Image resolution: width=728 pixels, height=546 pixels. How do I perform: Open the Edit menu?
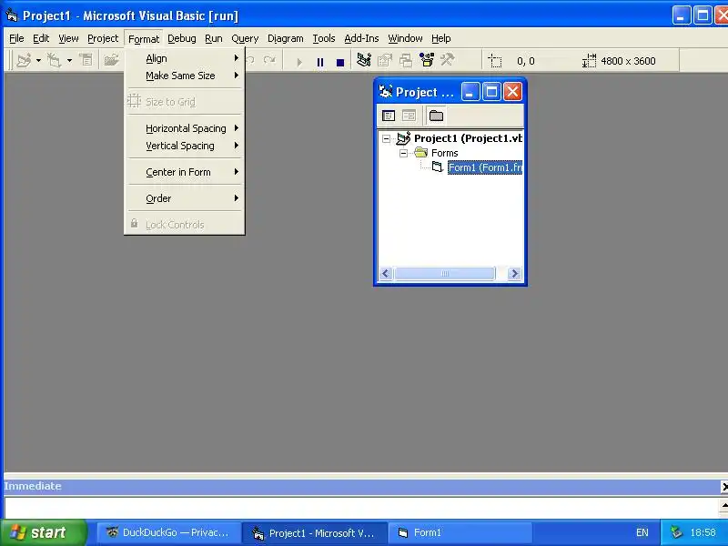point(41,38)
